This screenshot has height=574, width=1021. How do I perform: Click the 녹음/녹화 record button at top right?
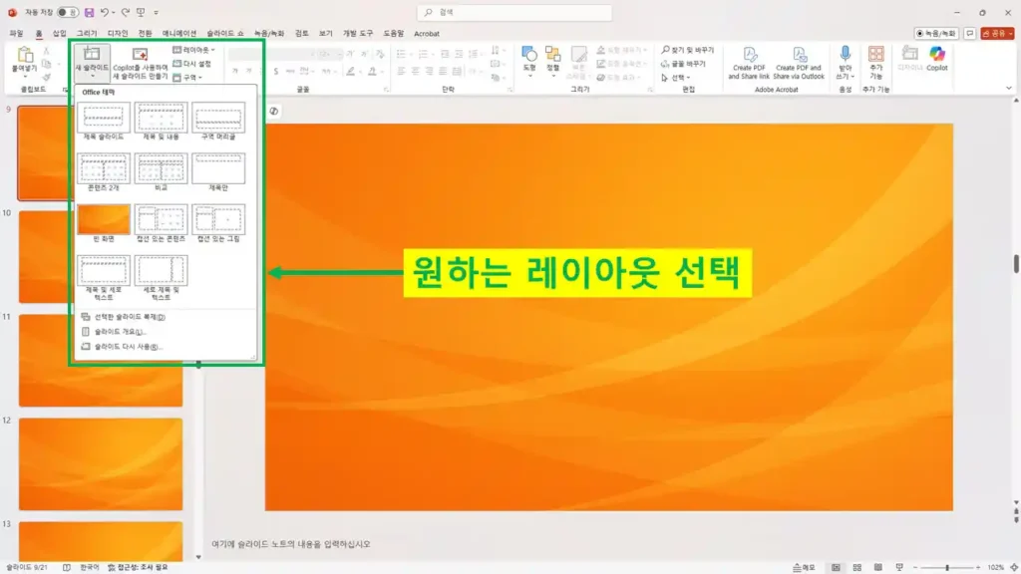(936, 33)
